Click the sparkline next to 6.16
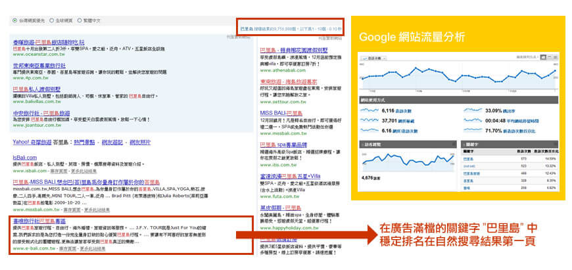 (x=369, y=130)
